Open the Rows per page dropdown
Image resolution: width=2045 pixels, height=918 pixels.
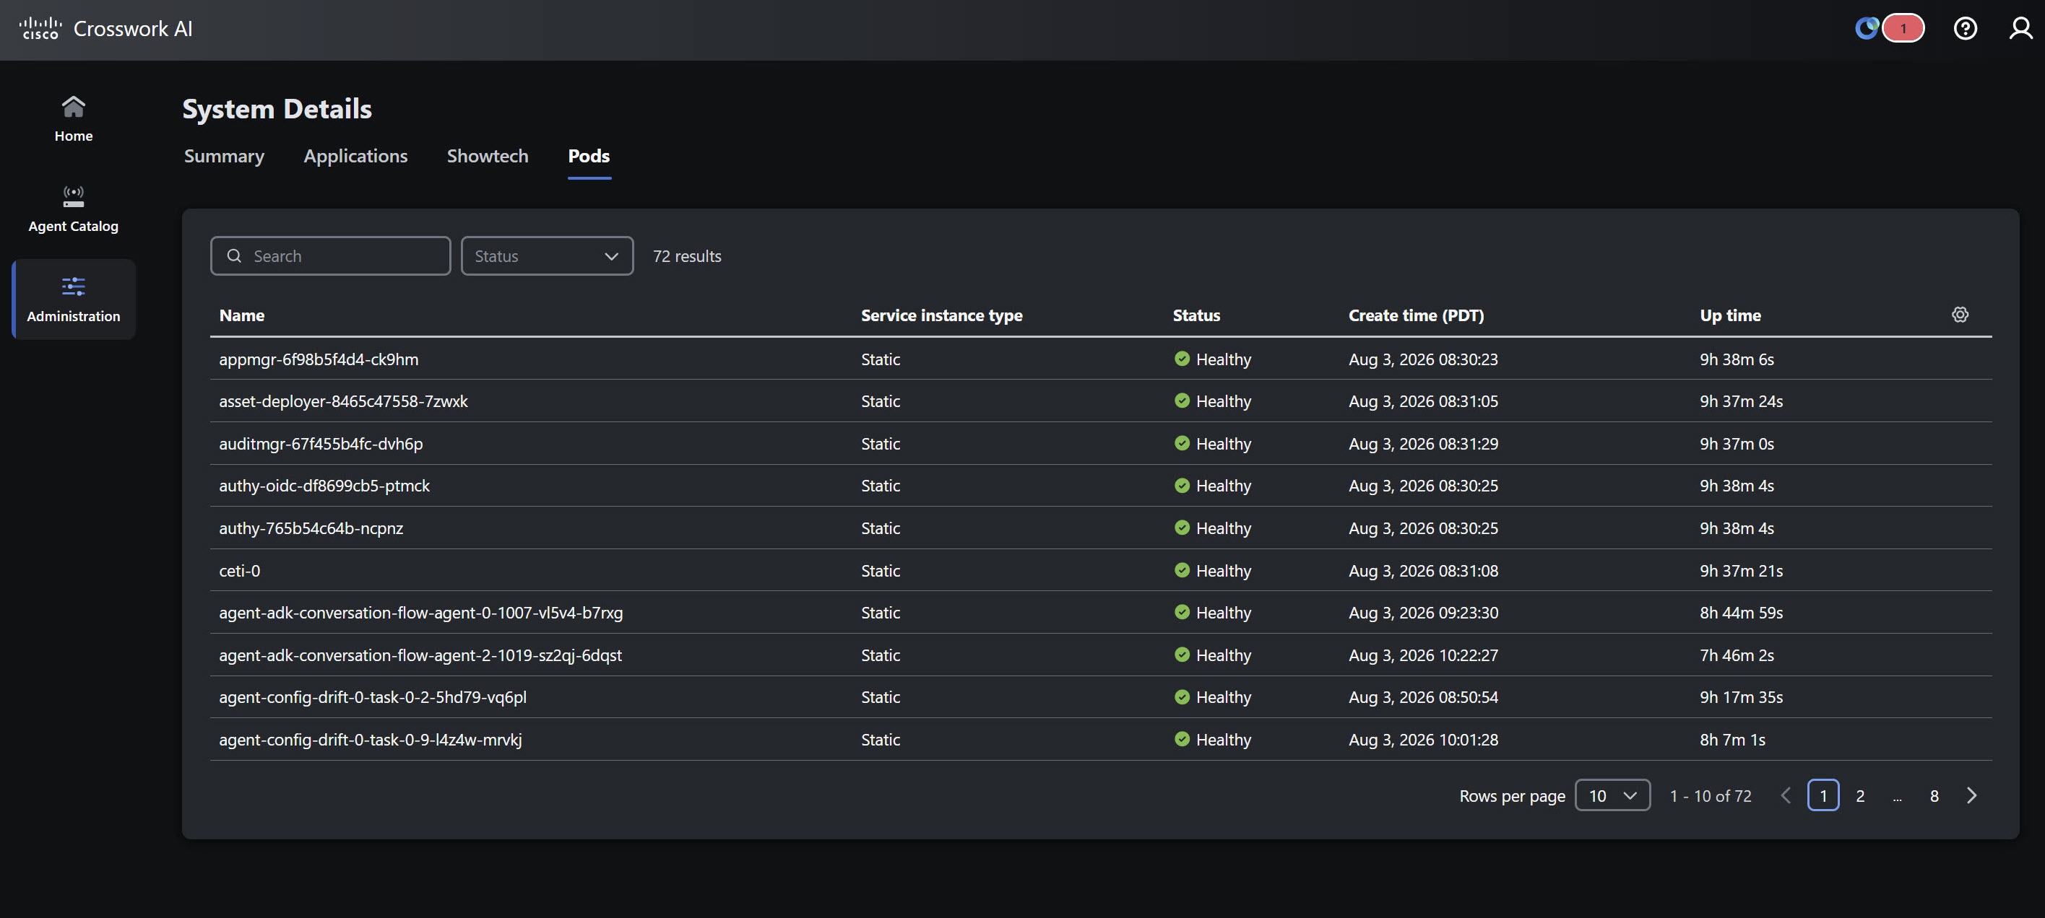(x=1612, y=795)
